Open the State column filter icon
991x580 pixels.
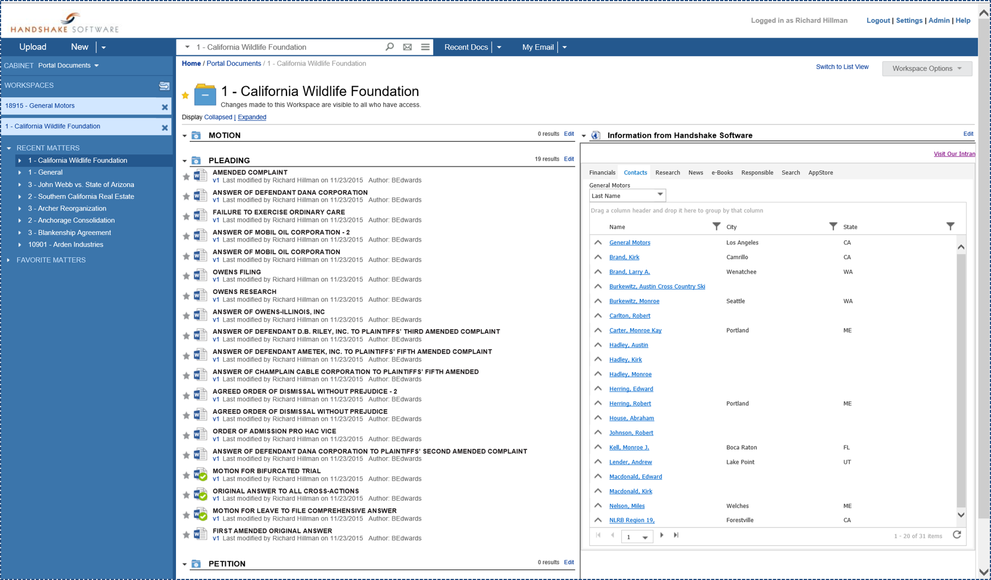pyautogui.click(x=950, y=226)
